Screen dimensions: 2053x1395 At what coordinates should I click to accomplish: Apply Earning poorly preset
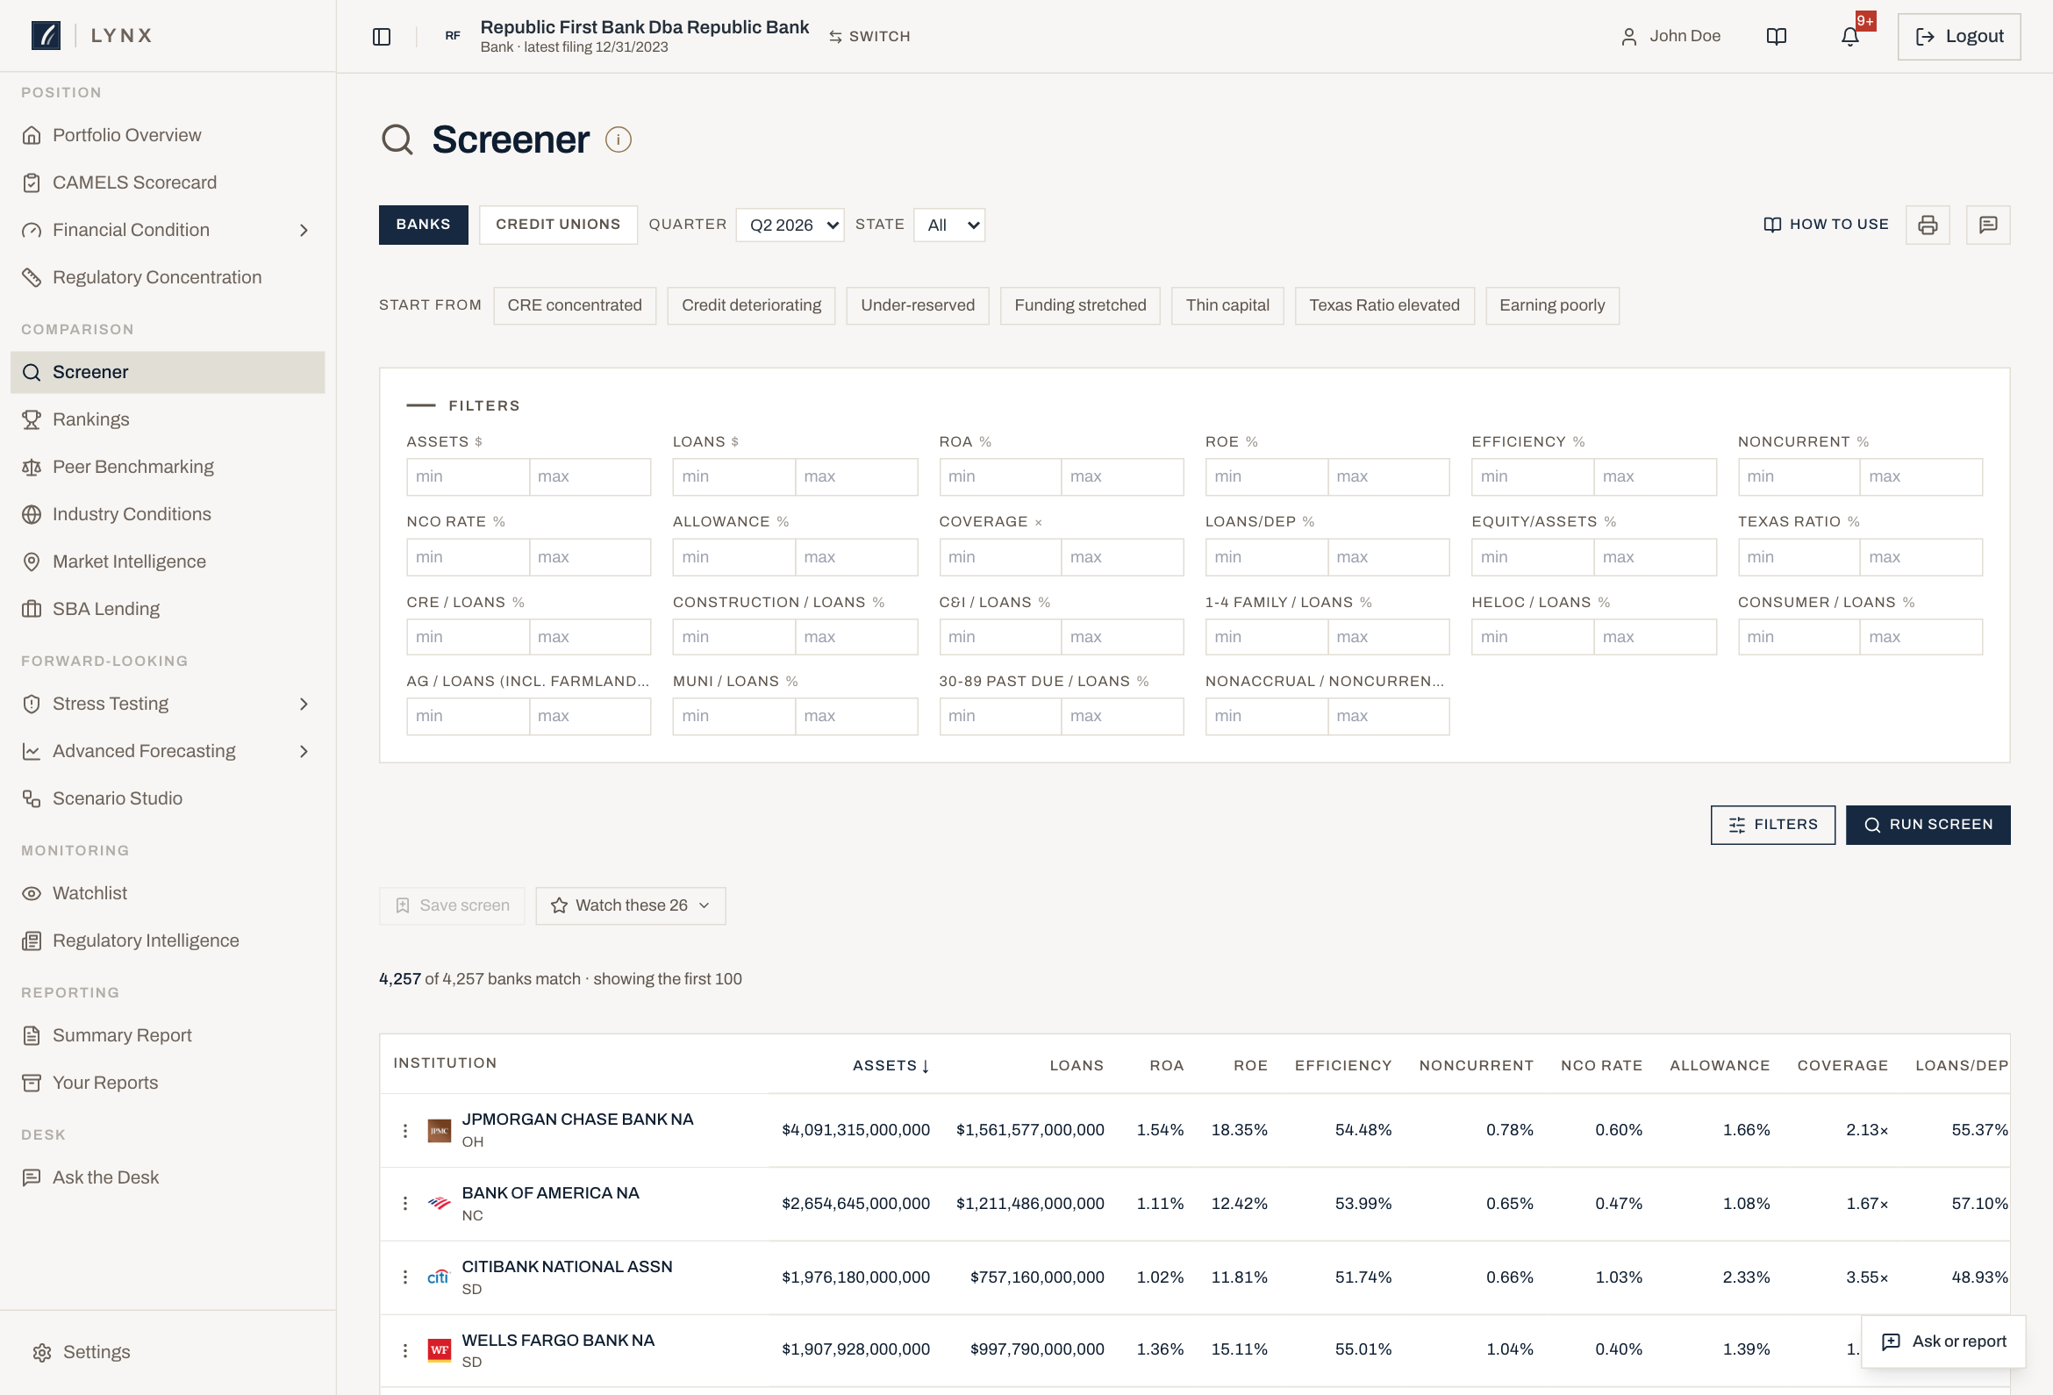tap(1552, 305)
